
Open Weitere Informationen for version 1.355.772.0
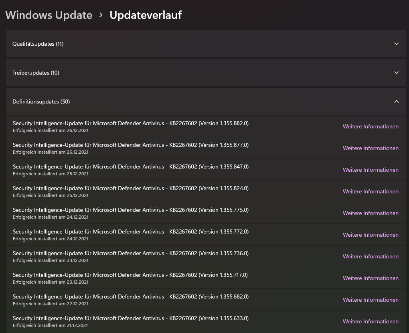(371, 235)
